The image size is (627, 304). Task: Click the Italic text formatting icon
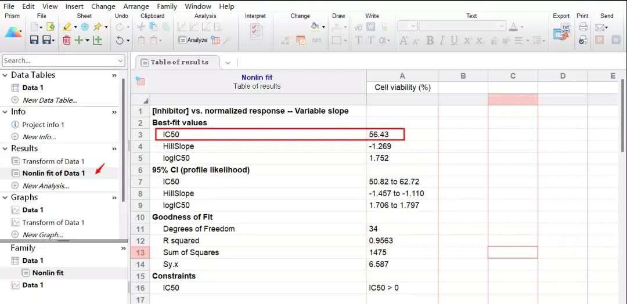442,41
